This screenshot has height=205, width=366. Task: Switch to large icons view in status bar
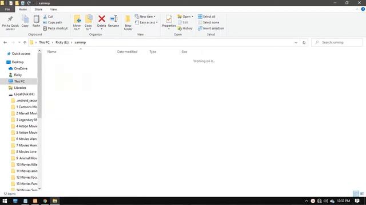coord(362,194)
